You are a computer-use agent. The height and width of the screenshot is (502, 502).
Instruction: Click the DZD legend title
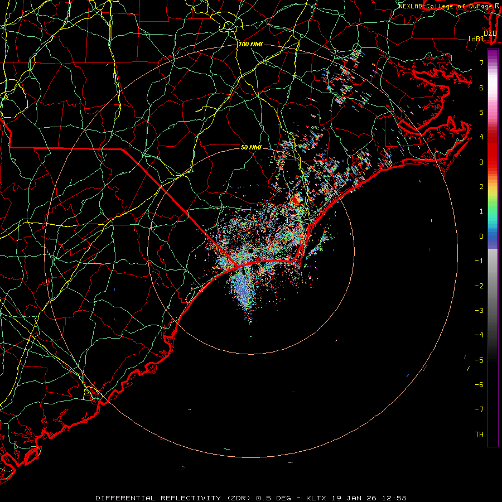(x=490, y=33)
